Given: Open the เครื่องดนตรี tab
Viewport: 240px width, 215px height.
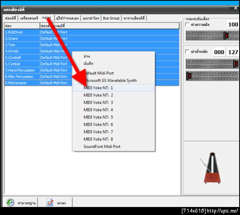Looking at the screenshot, I should coord(29,18).
